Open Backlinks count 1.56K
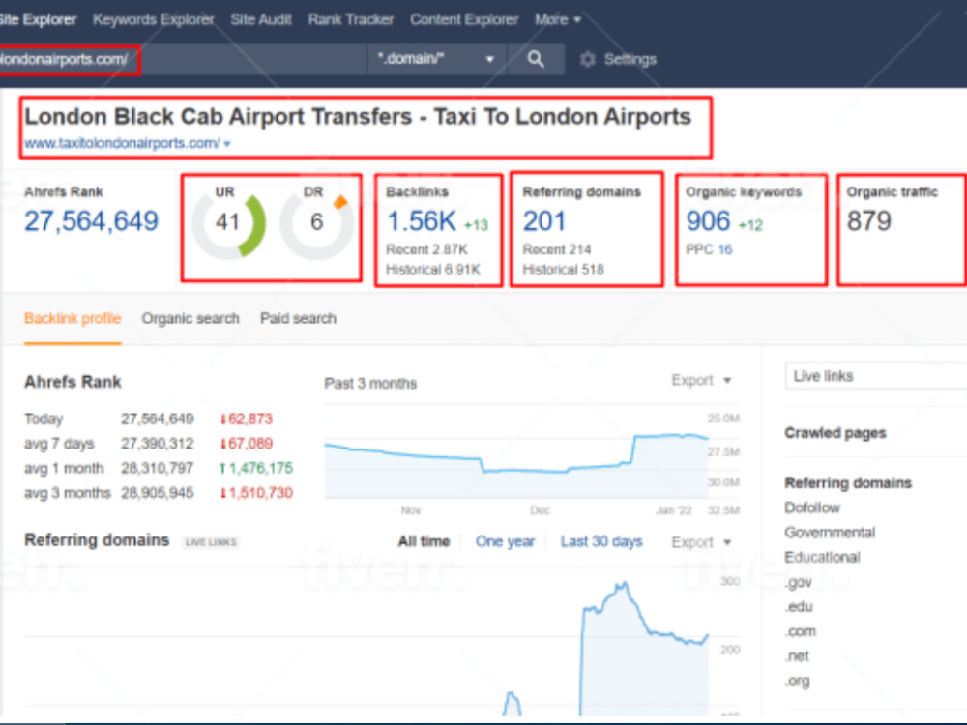The height and width of the screenshot is (725, 967). point(422,221)
